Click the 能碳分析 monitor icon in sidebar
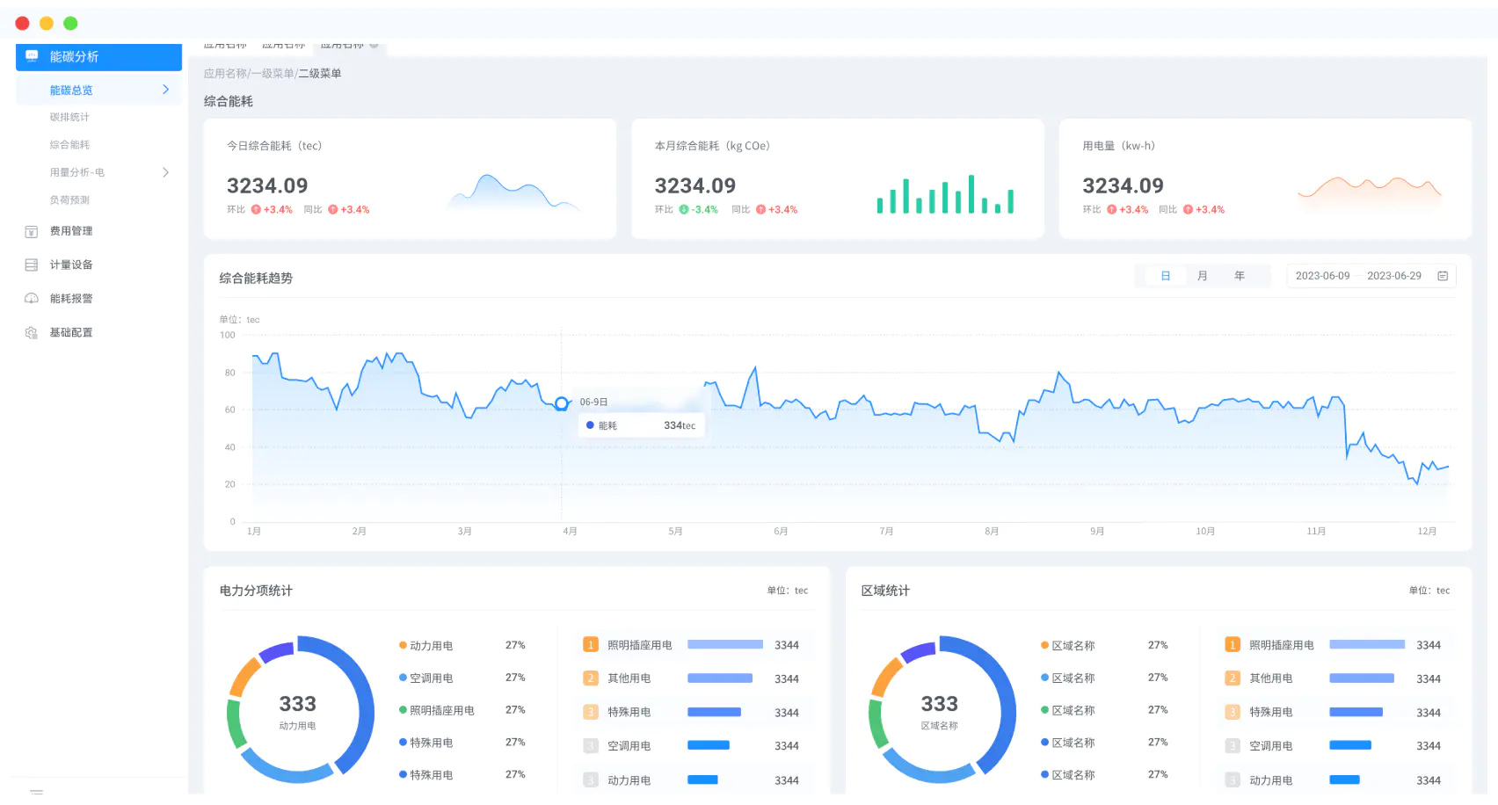 coord(32,56)
